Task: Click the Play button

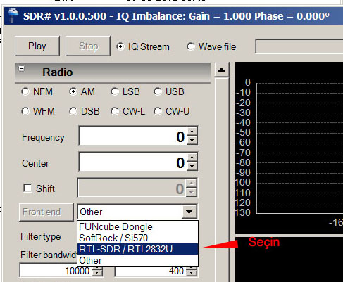Action: click(x=37, y=46)
